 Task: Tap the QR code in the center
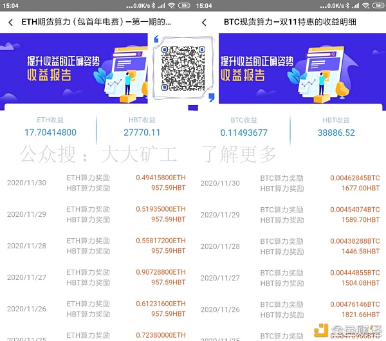[x=183, y=68]
